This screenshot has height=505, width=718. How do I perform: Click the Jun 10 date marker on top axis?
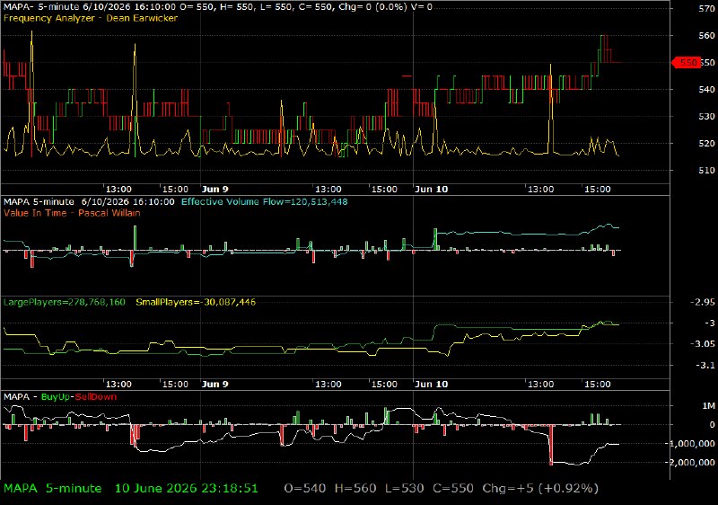(431, 190)
